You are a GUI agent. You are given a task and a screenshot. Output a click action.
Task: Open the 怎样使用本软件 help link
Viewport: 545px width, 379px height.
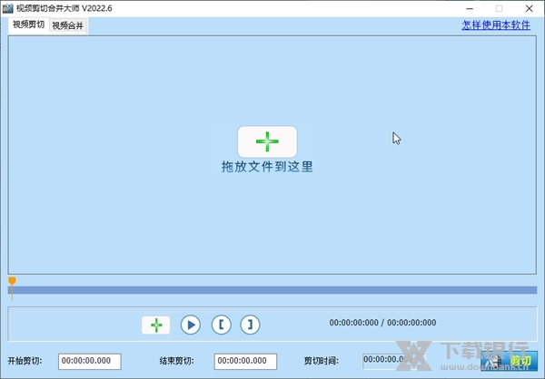496,25
